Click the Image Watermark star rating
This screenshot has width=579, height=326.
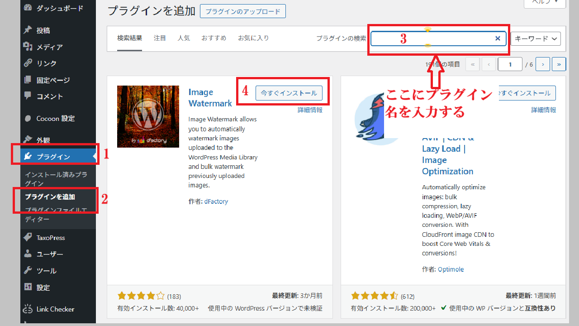tap(141, 297)
